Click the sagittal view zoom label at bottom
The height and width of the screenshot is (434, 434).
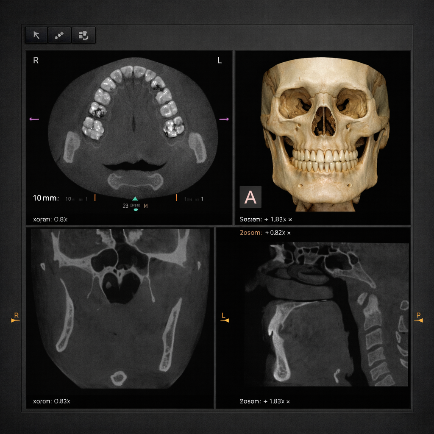click(x=264, y=401)
